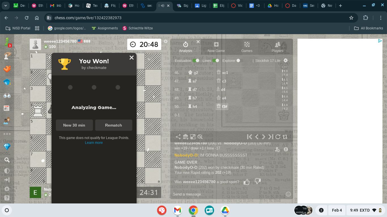Click the address bar URL
The height and width of the screenshot is (217, 387).
pos(88,18)
